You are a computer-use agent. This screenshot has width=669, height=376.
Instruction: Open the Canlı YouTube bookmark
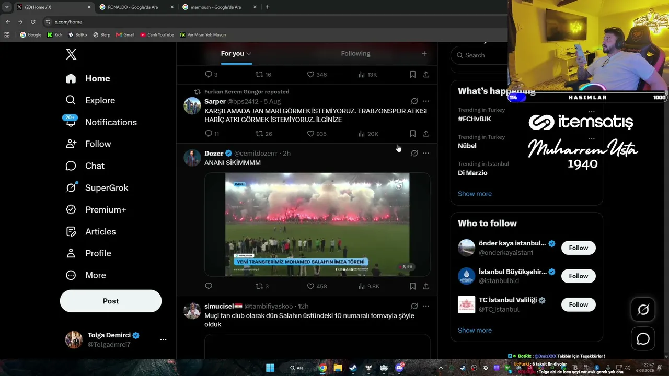(157, 35)
